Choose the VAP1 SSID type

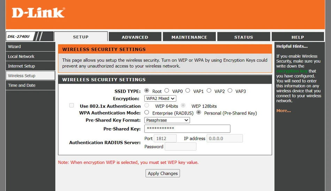tap(188, 90)
